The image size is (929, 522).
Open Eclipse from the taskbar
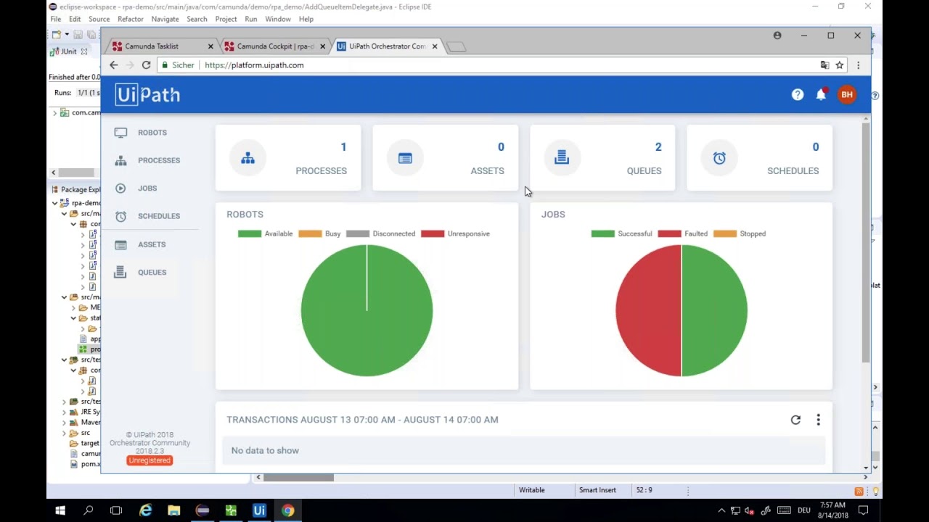coord(202,510)
